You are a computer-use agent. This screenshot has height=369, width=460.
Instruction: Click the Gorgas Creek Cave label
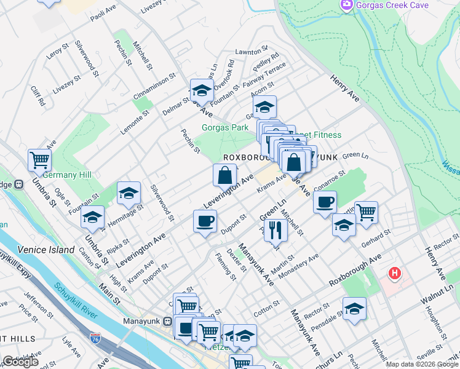pos(392,5)
